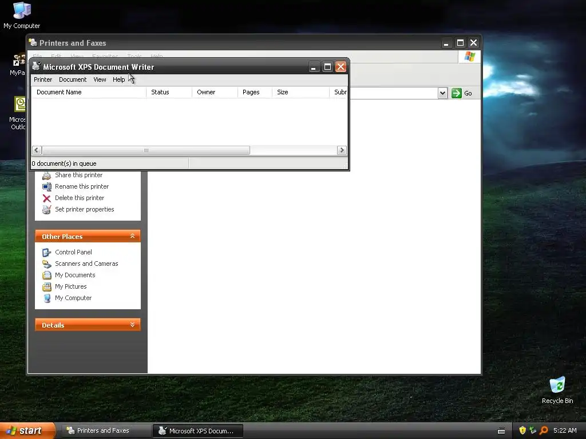Click Delete this printer link
Screen dimensions: 586x439
click(x=80, y=198)
